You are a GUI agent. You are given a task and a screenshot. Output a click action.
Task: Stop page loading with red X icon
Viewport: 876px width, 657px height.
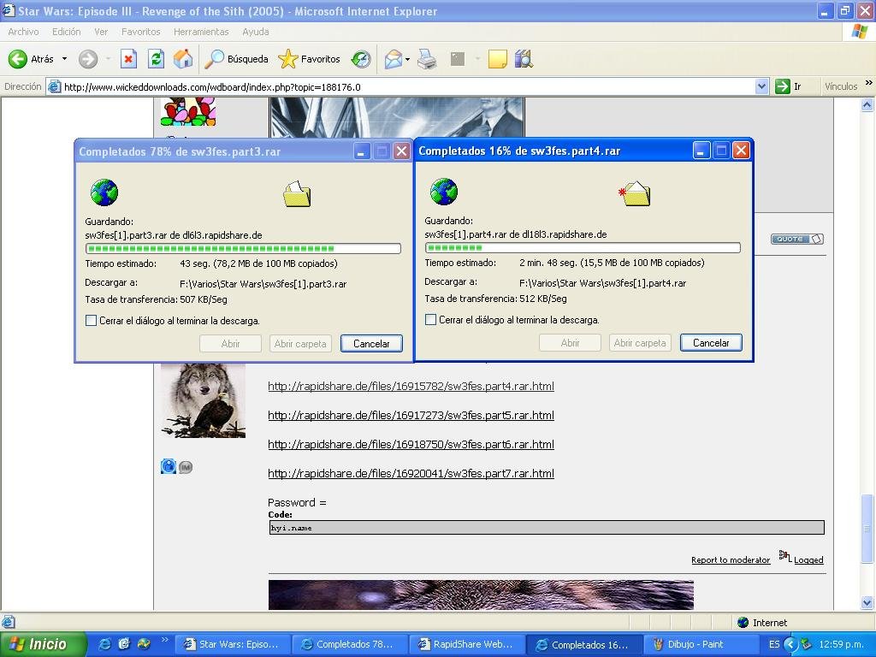[x=128, y=59]
